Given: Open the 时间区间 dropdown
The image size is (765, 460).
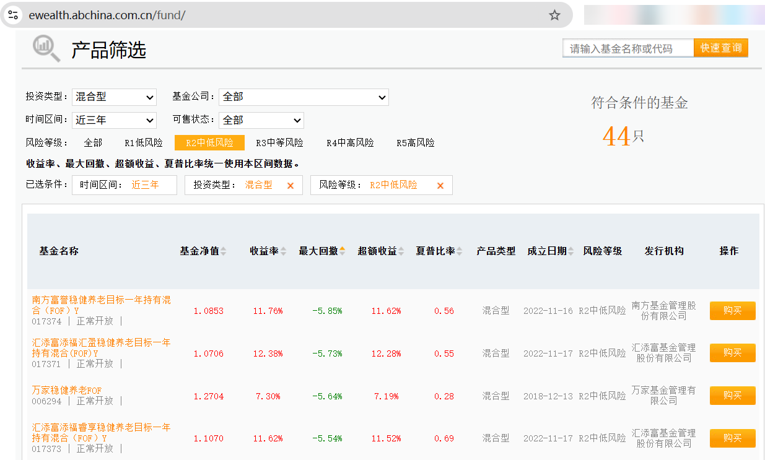Looking at the screenshot, I should pos(115,120).
